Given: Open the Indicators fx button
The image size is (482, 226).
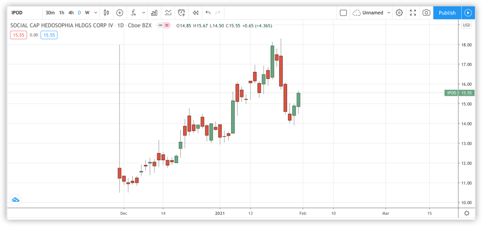Looking at the screenshot, I should pyautogui.click(x=134, y=13).
